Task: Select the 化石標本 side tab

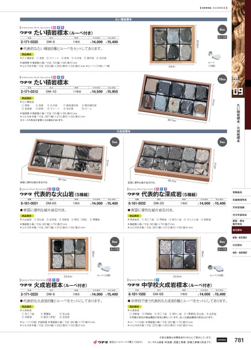Action: (x=238, y=245)
